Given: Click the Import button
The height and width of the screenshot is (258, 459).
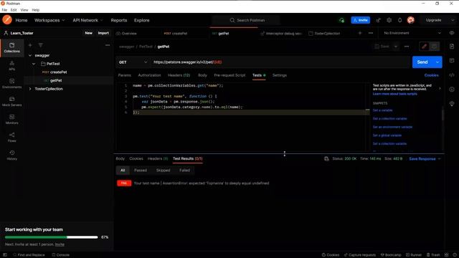Looking at the screenshot, I should click(103, 33).
